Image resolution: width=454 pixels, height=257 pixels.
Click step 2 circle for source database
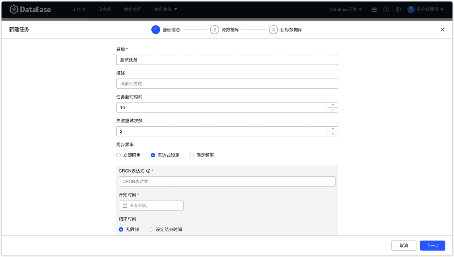(x=214, y=30)
